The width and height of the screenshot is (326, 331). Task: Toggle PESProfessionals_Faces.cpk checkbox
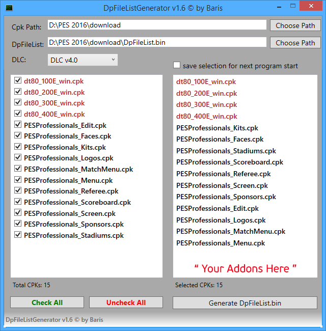click(18, 135)
